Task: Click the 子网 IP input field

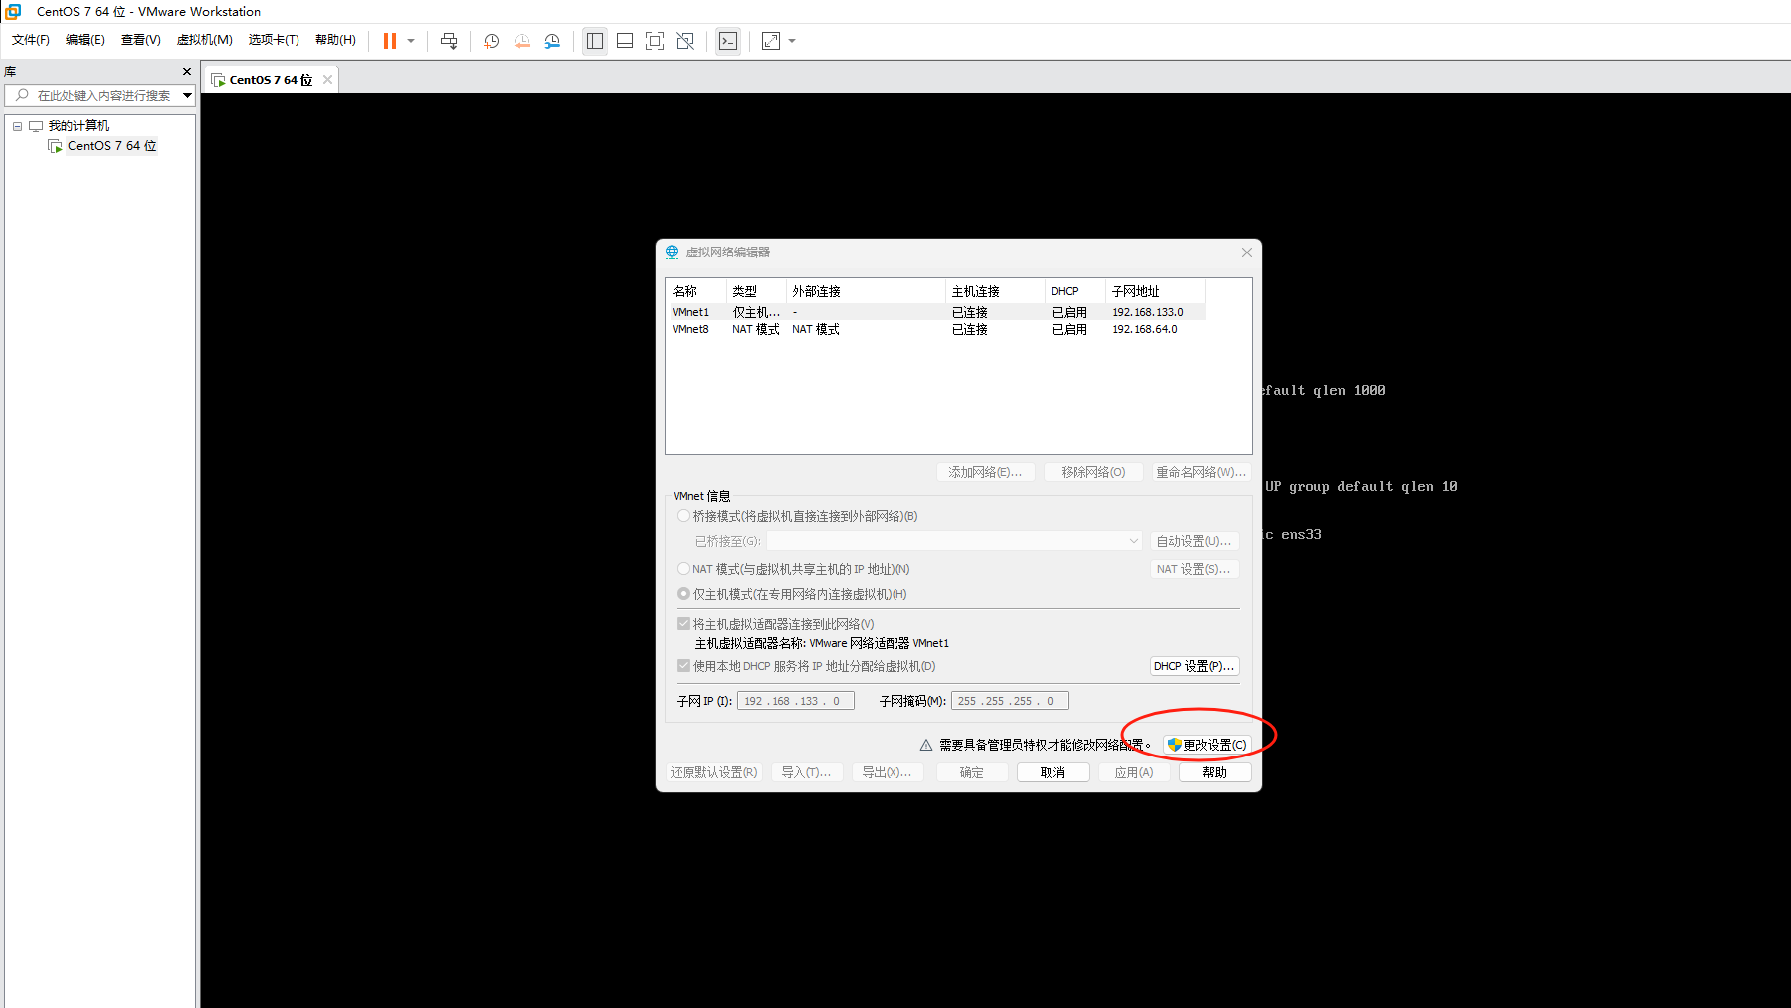Action: (x=796, y=701)
